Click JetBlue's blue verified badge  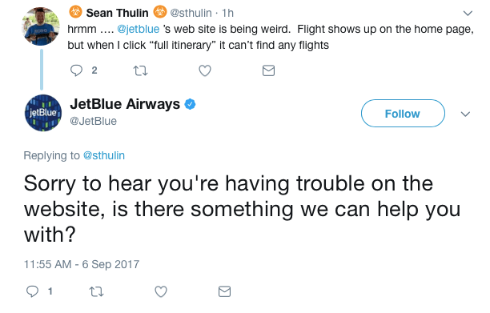[x=190, y=104]
